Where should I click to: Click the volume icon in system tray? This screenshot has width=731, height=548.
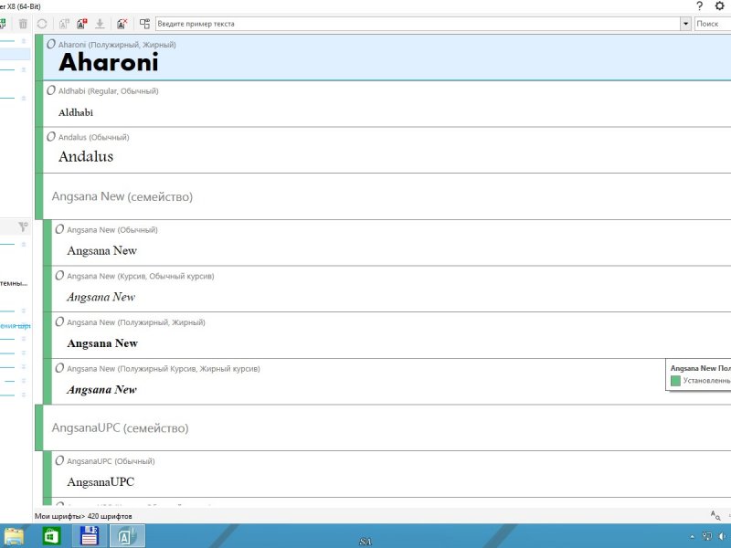[723, 536]
